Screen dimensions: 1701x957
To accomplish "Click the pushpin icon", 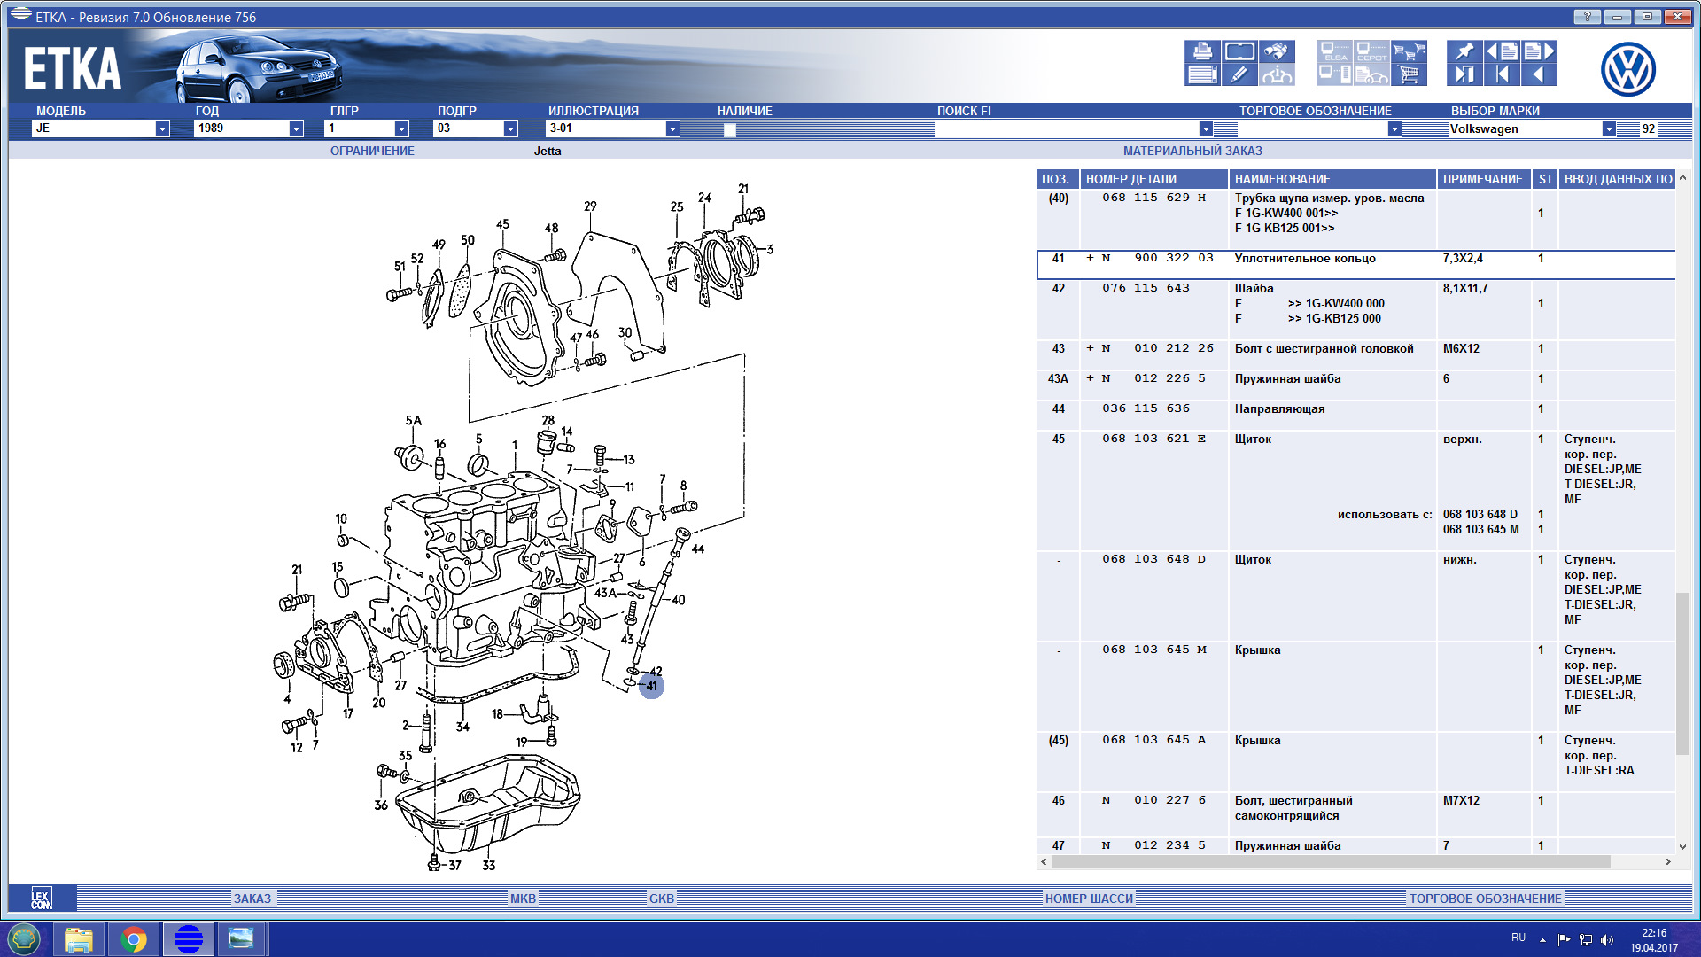I will coord(1464,51).
